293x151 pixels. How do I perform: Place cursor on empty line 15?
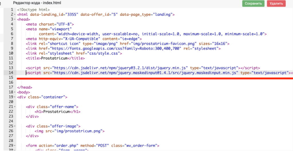pos(86,78)
